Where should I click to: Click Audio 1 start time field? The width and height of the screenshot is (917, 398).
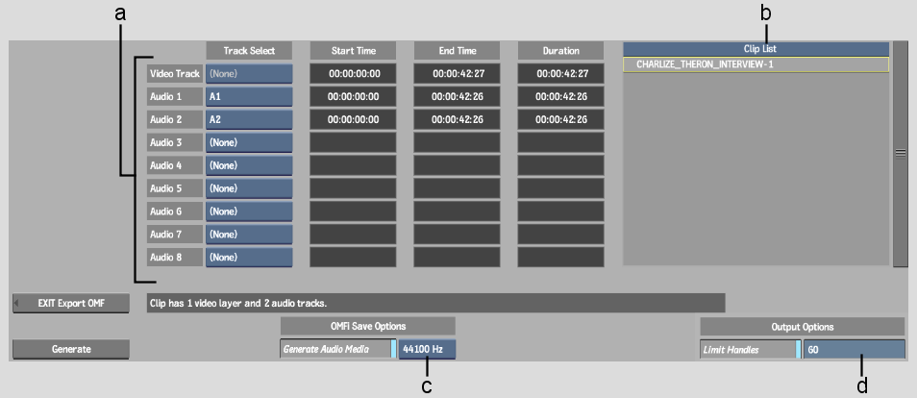(x=353, y=96)
